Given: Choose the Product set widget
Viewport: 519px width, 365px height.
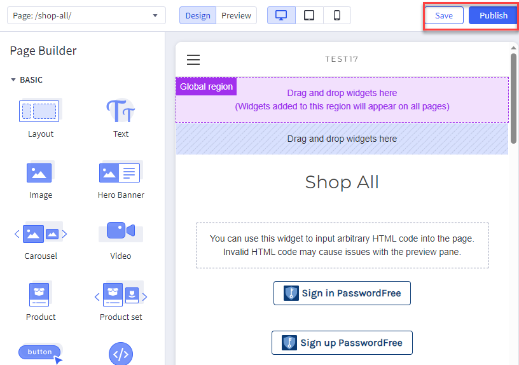Looking at the screenshot, I should 121,294.
